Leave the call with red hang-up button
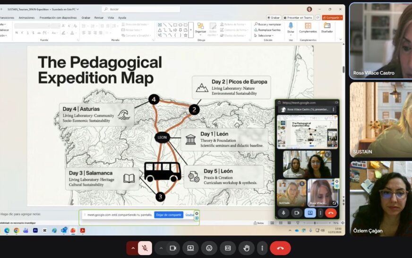Image resolution: width=412 pixels, height=258 pixels. click(280, 248)
